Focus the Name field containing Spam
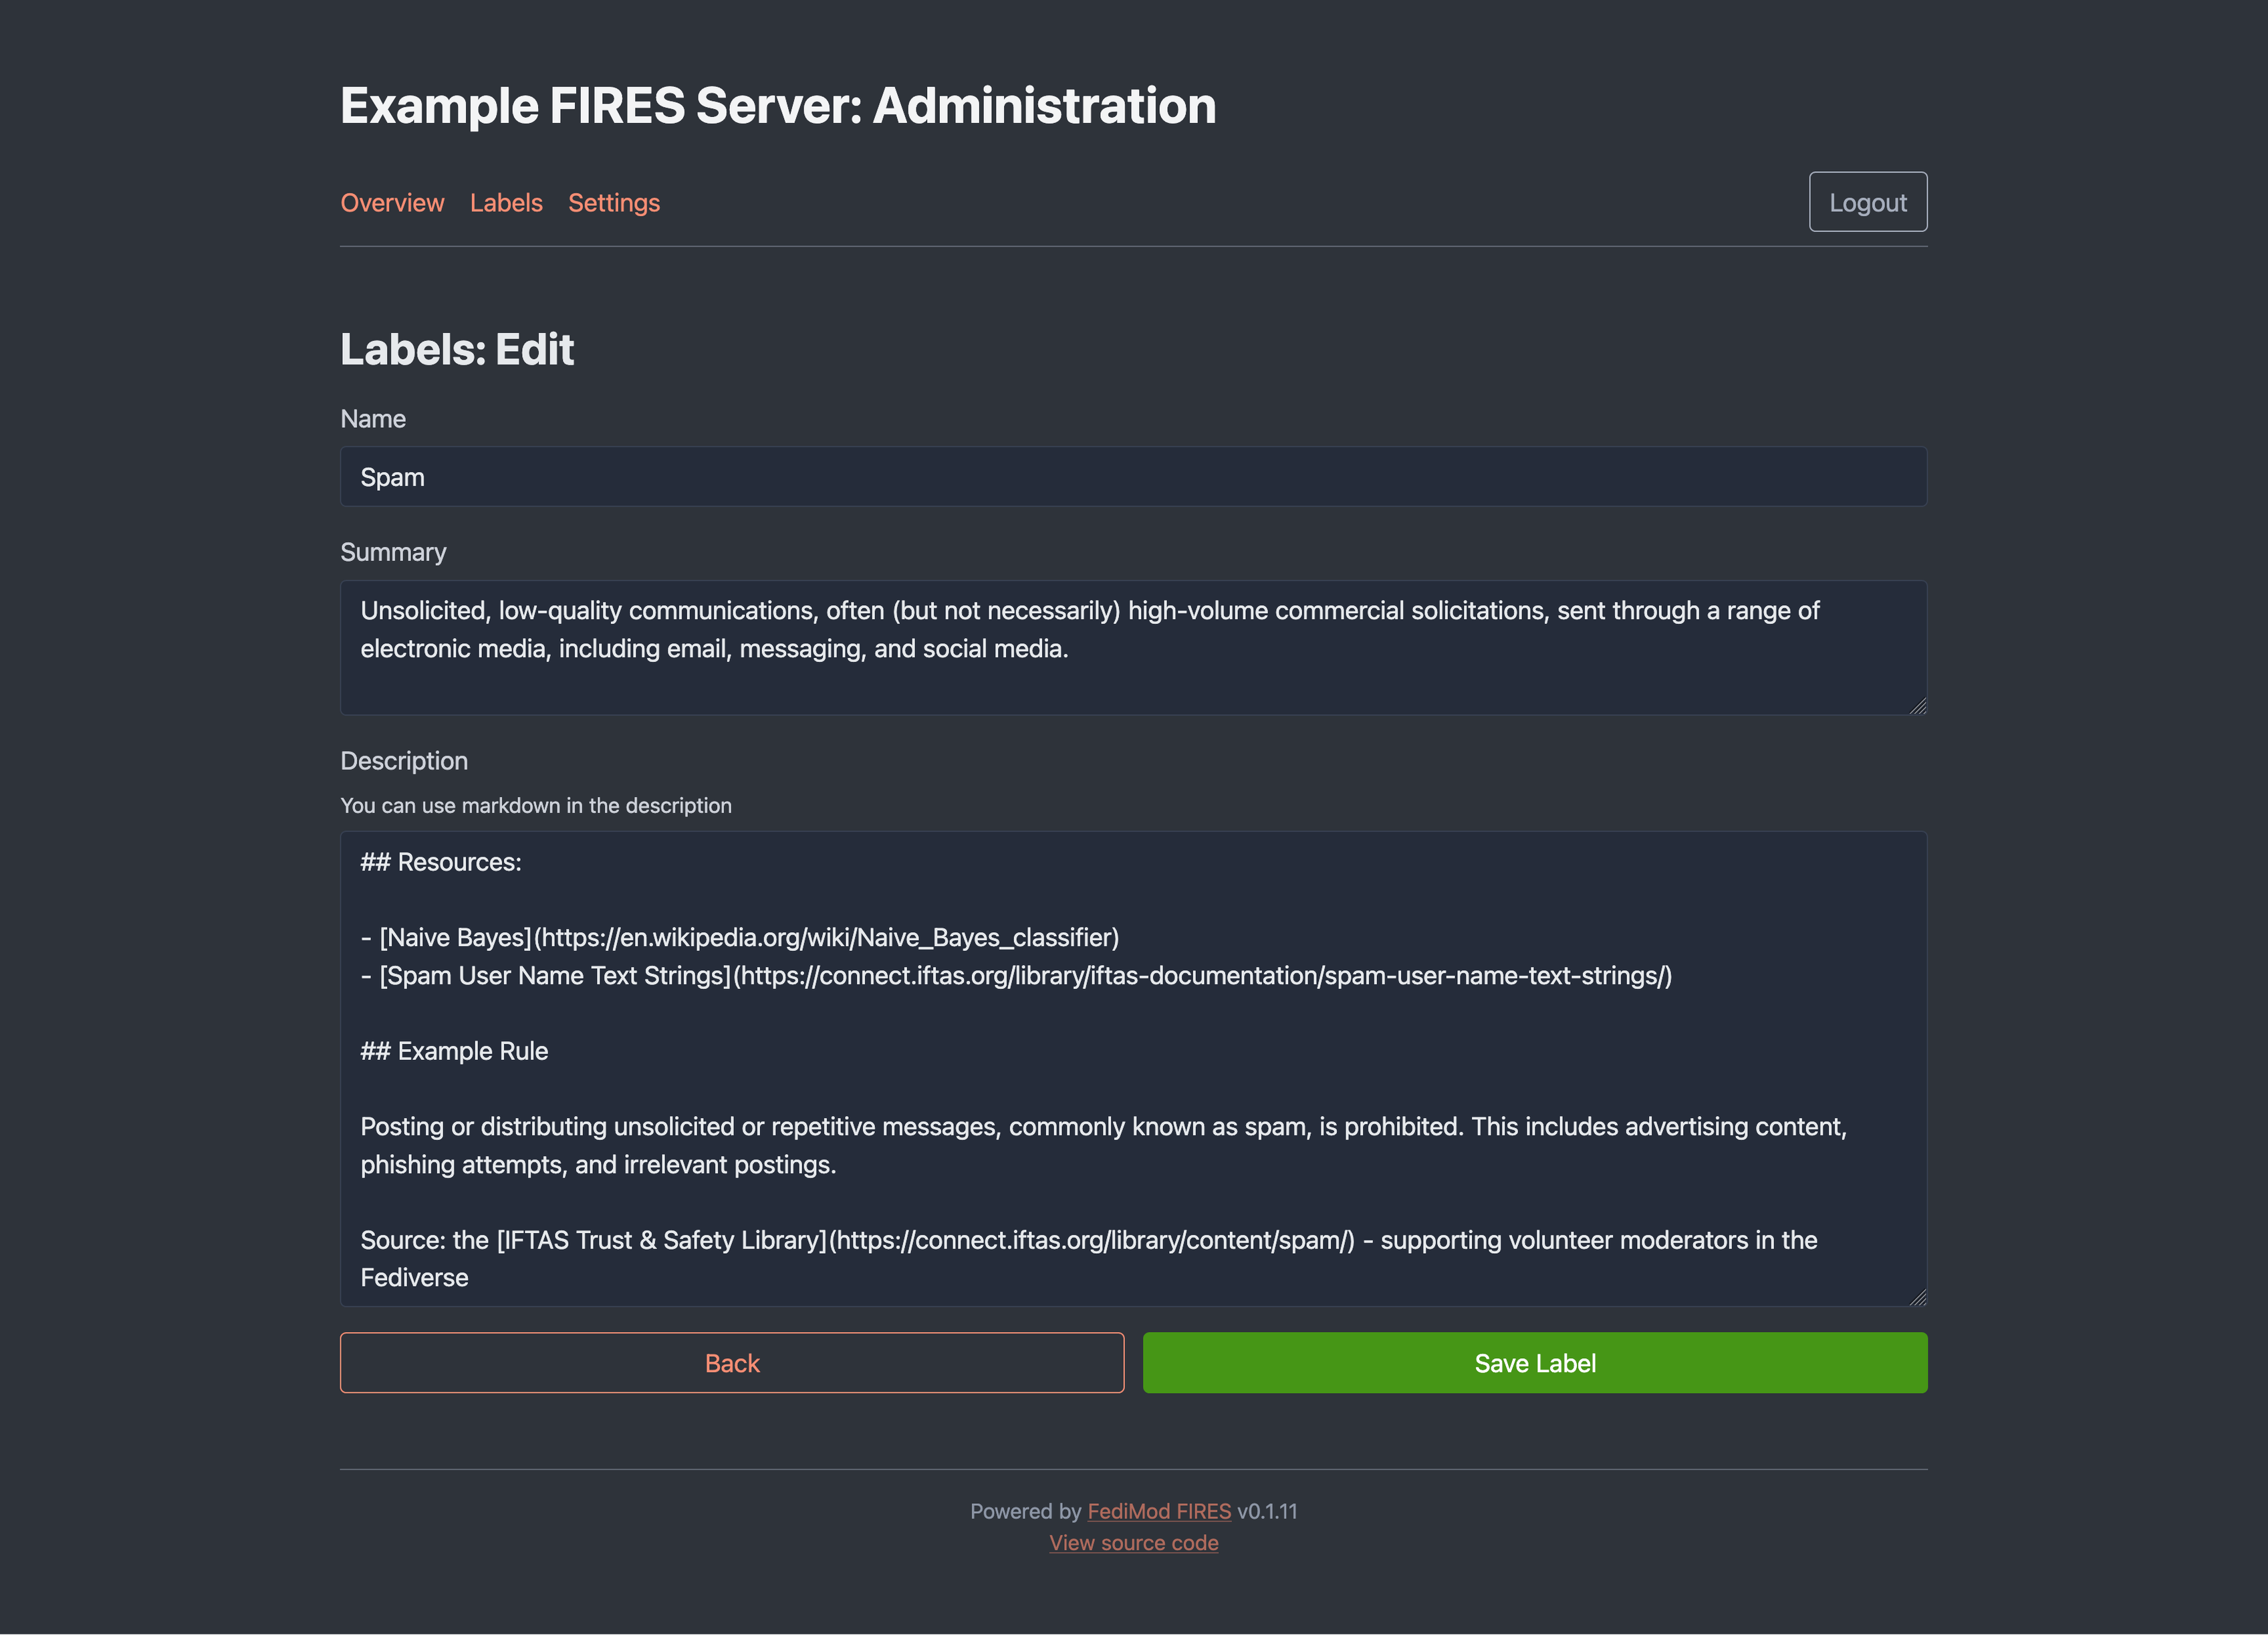The image size is (2268, 1635). [x=1133, y=477]
